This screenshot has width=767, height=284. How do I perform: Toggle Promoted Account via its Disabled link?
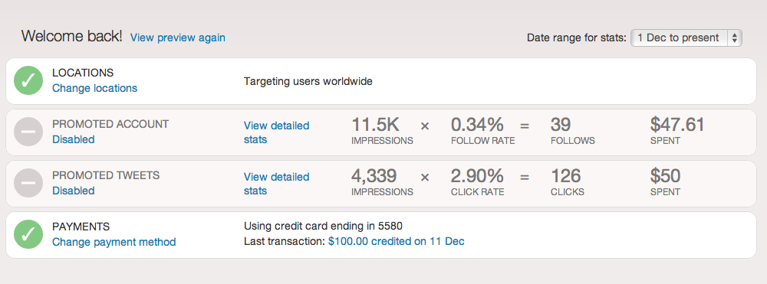74,139
